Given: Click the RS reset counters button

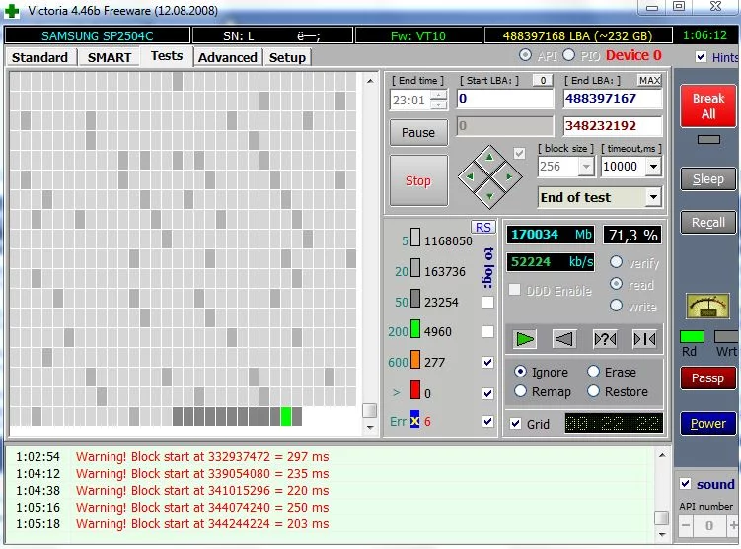Looking at the screenshot, I should point(482,227).
